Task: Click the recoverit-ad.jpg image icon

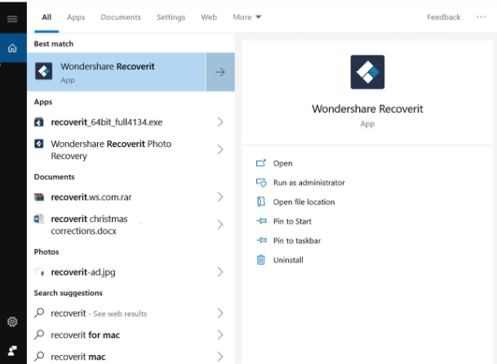Action: click(x=38, y=272)
